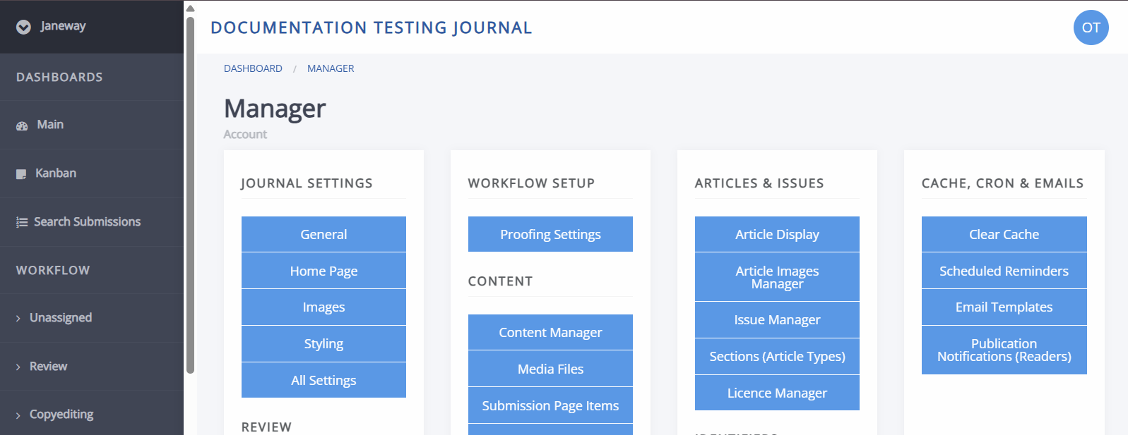Open Documentation Testing Journal title link

click(x=372, y=27)
